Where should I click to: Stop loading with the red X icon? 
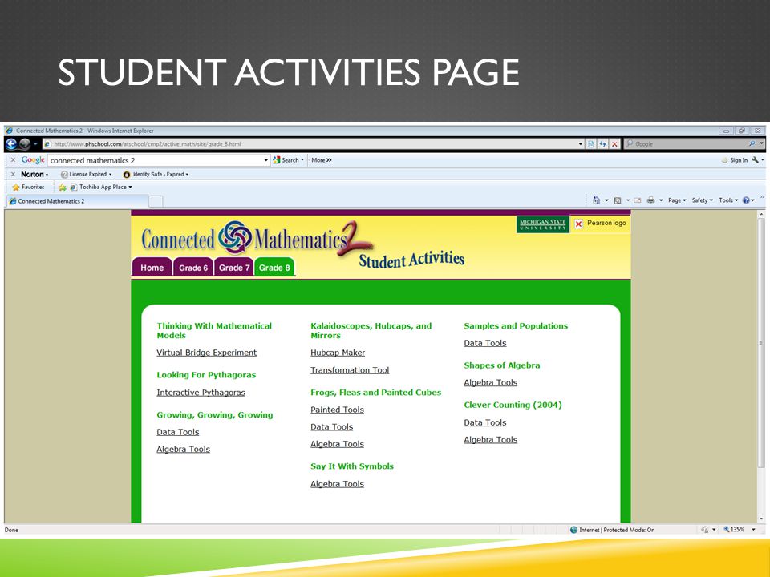click(614, 144)
